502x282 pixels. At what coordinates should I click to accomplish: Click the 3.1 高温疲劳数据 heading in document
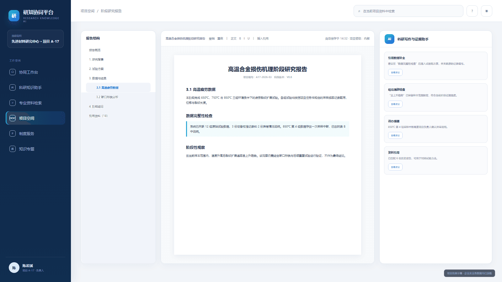(x=201, y=89)
